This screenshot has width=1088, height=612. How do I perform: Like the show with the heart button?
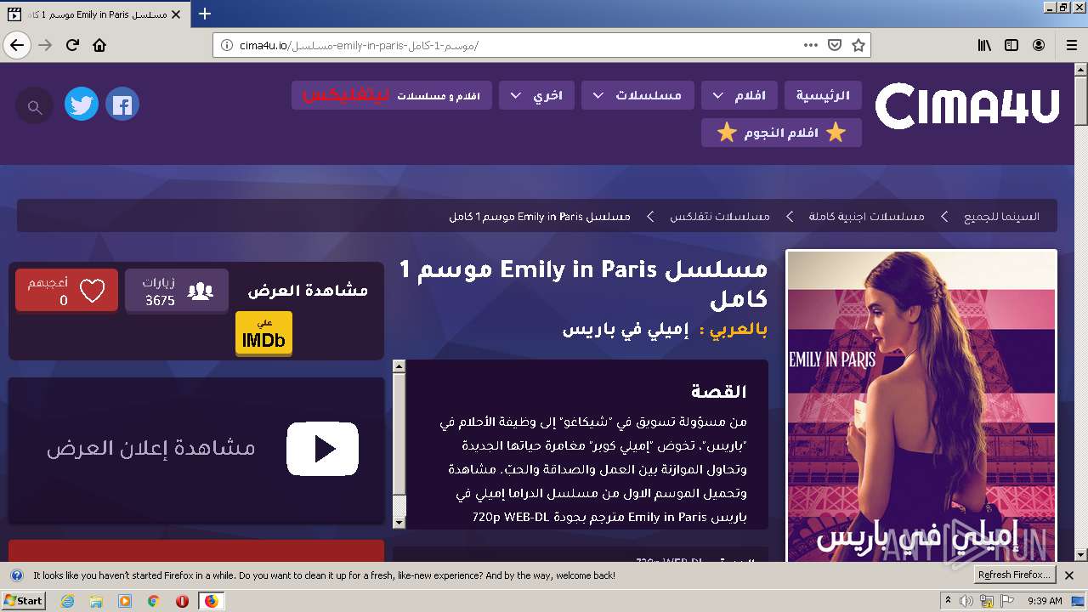pos(66,291)
